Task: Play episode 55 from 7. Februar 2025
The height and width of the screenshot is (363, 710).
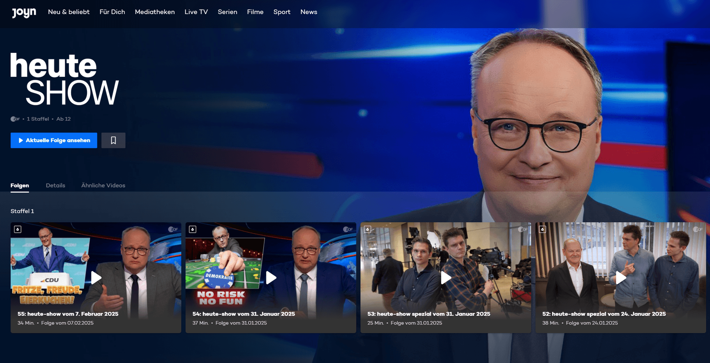Action: coord(96,278)
